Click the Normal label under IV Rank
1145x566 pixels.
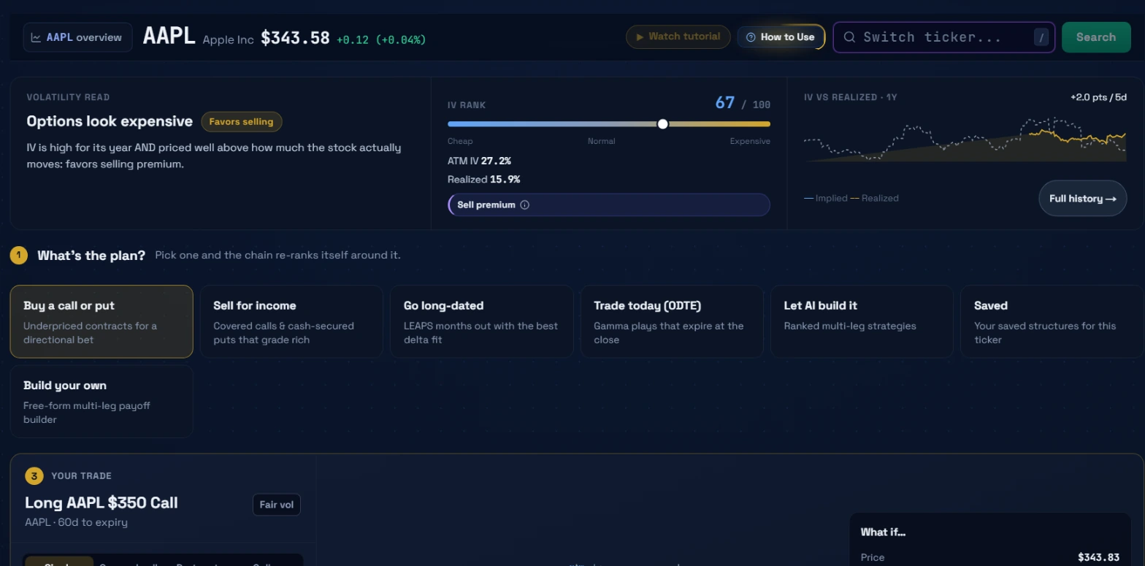pyautogui.click(x=601, y=141)
